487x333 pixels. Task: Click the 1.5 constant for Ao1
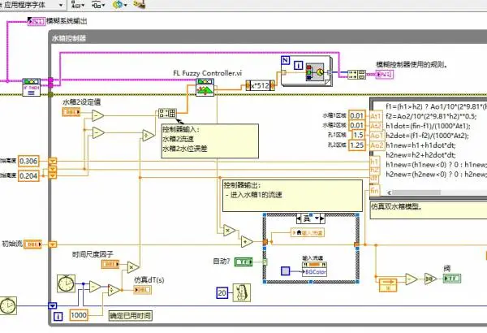point(358,135)
